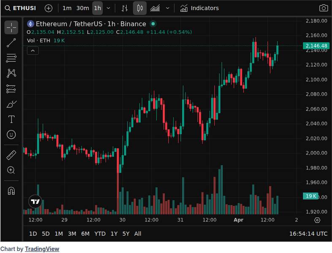Collapse the indicator legend with chevron
Screen dimensions: 332x253
[x=33, y=51]
